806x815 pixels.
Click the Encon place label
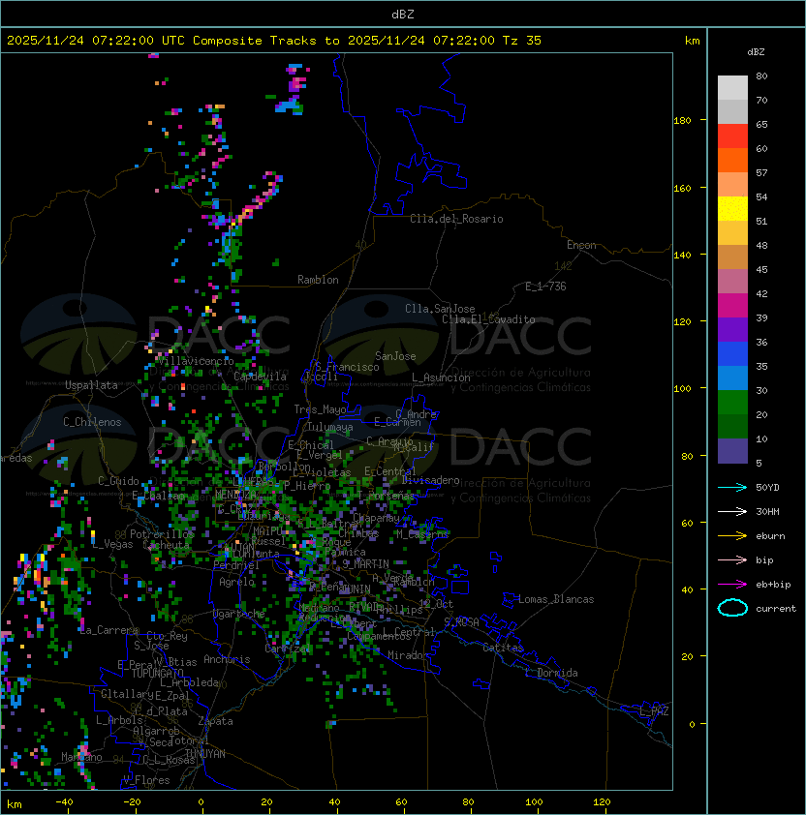[x=581, y=245]
